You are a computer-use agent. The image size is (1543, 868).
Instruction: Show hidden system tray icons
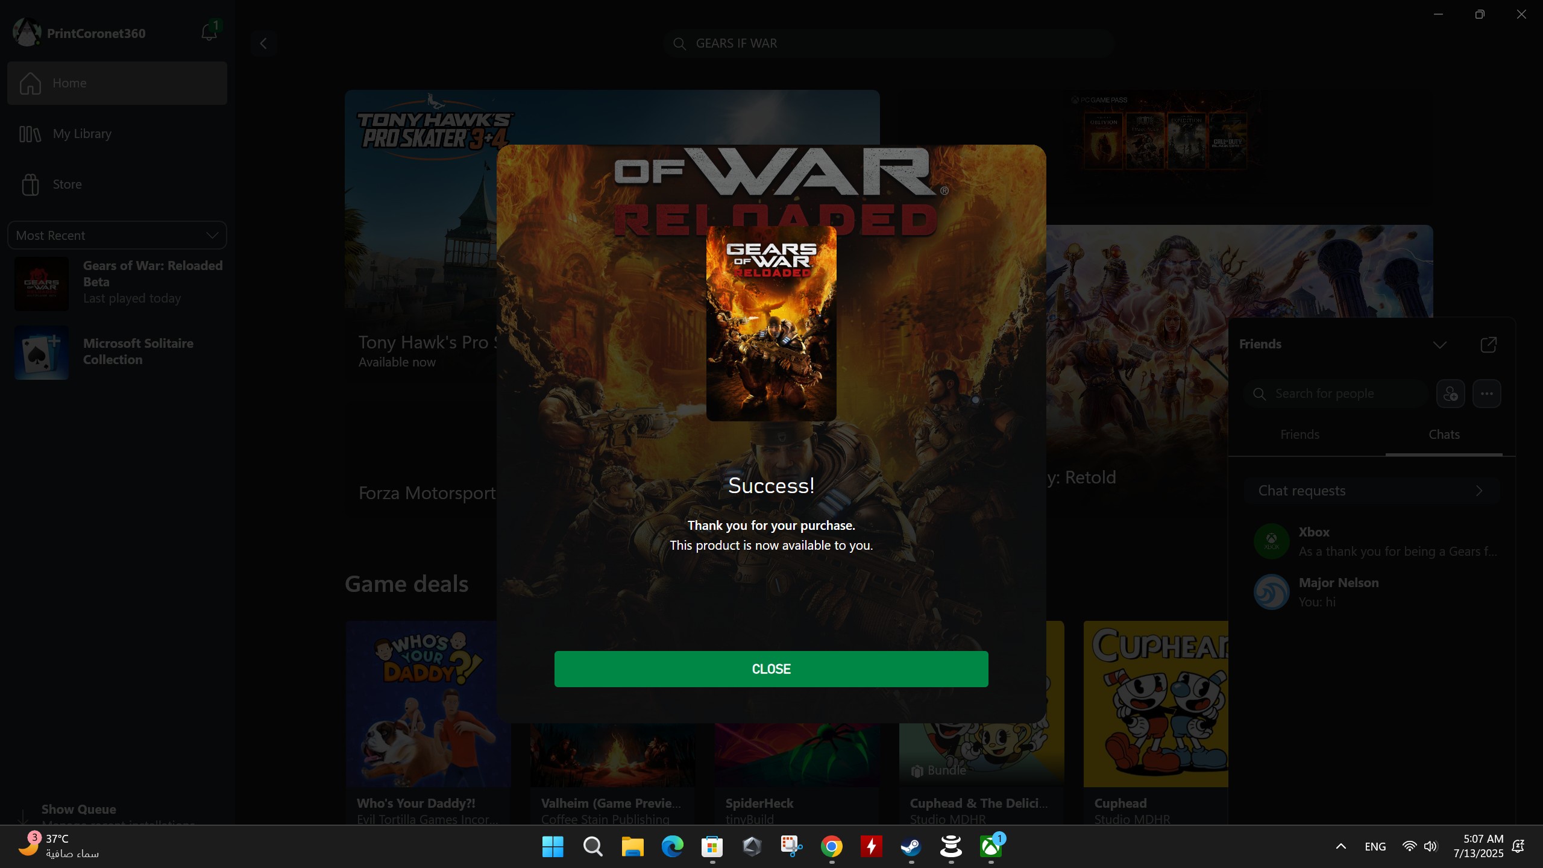click(x=1340, y=846)
